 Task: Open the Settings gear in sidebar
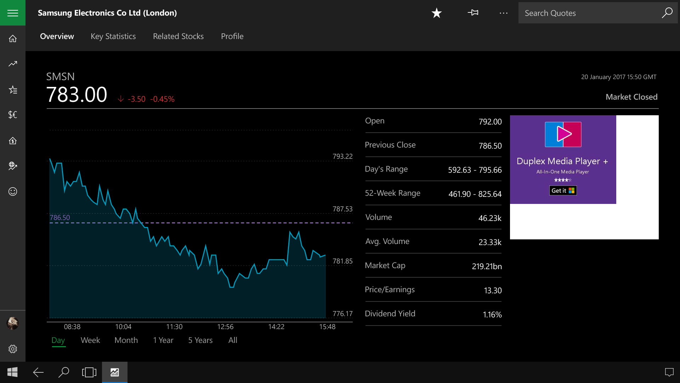click(13, 349)
